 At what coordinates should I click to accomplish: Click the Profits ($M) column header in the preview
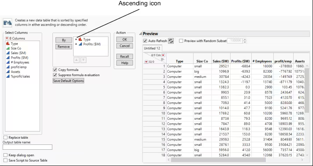click(x=240, y=61)
